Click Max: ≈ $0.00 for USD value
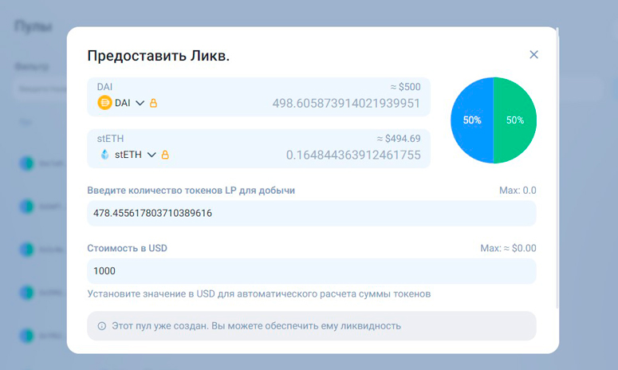This screenshot has width=618, height=370. tap(508, 248)
